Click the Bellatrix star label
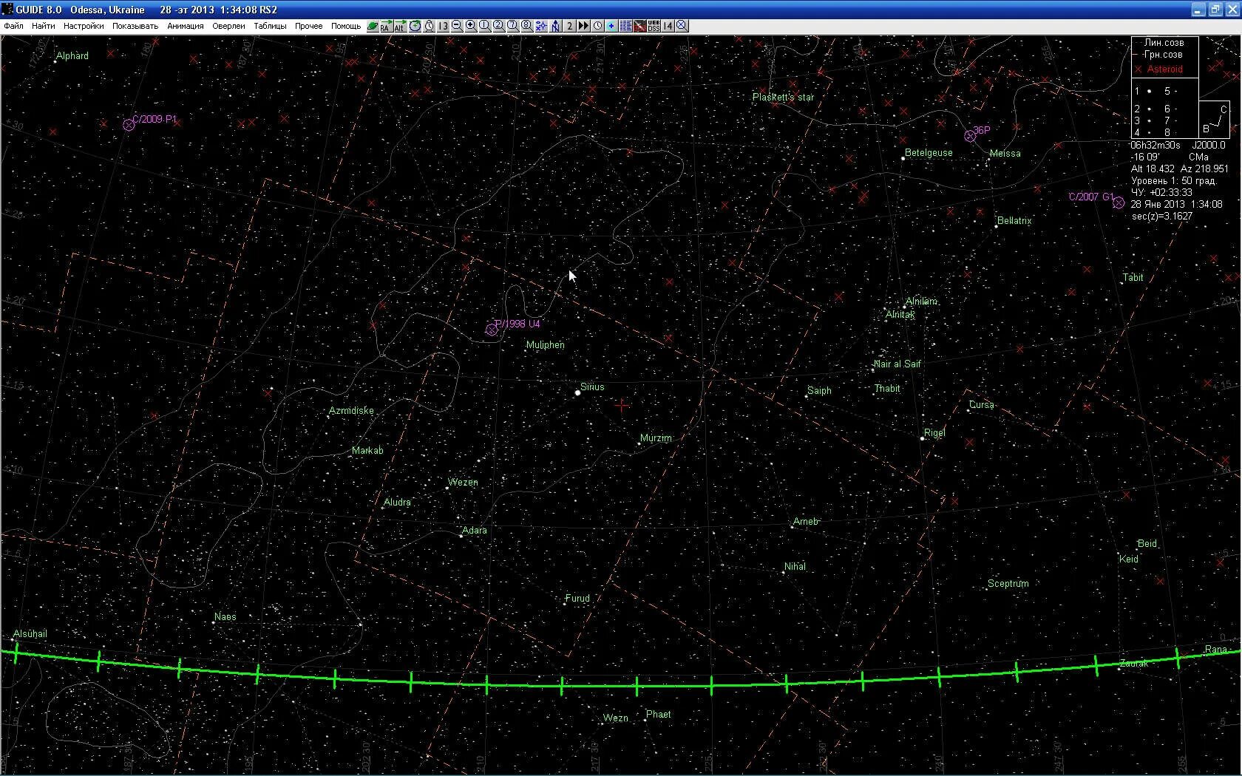Image resolution: width=1242 pixels, height=776 pixels. pyautogui.click(x=1014, y=221)
